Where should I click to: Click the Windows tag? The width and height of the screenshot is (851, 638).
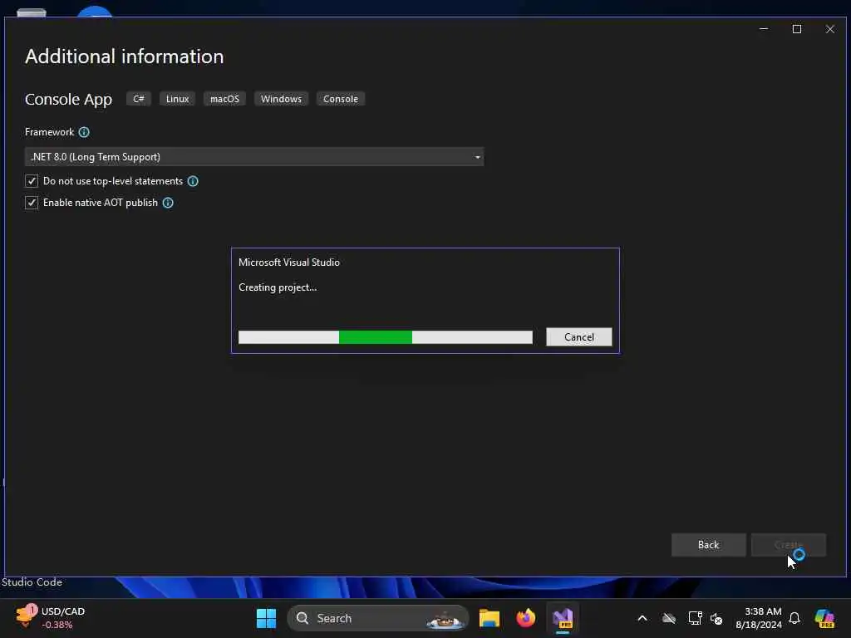(281, 99)
